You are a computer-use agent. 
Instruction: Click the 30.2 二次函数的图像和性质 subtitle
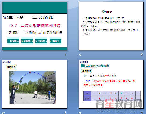pos(34,25)
